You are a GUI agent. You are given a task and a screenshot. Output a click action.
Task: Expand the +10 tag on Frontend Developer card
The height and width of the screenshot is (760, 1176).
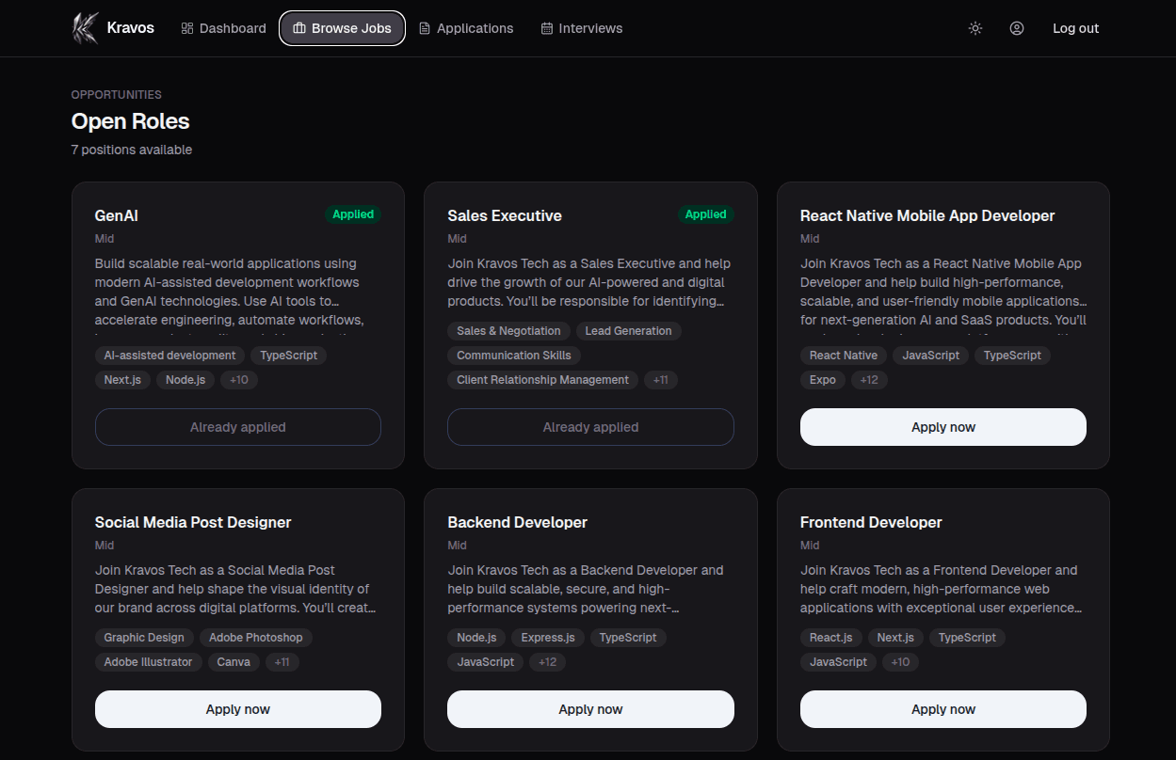[x=900, y=662]
